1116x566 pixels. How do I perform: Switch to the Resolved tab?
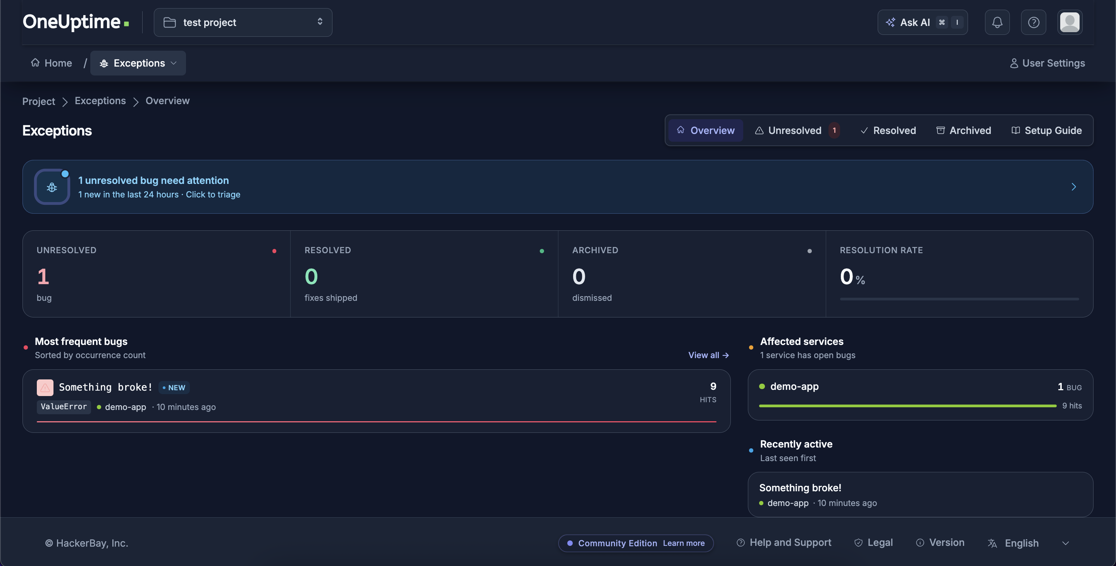click(888, 130)
